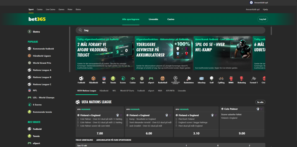Image resolution: width=297 pixels, height=147 pixels.
Task: Click the Ansvarsfuldt spil badge icon at top
Action: 251,2
